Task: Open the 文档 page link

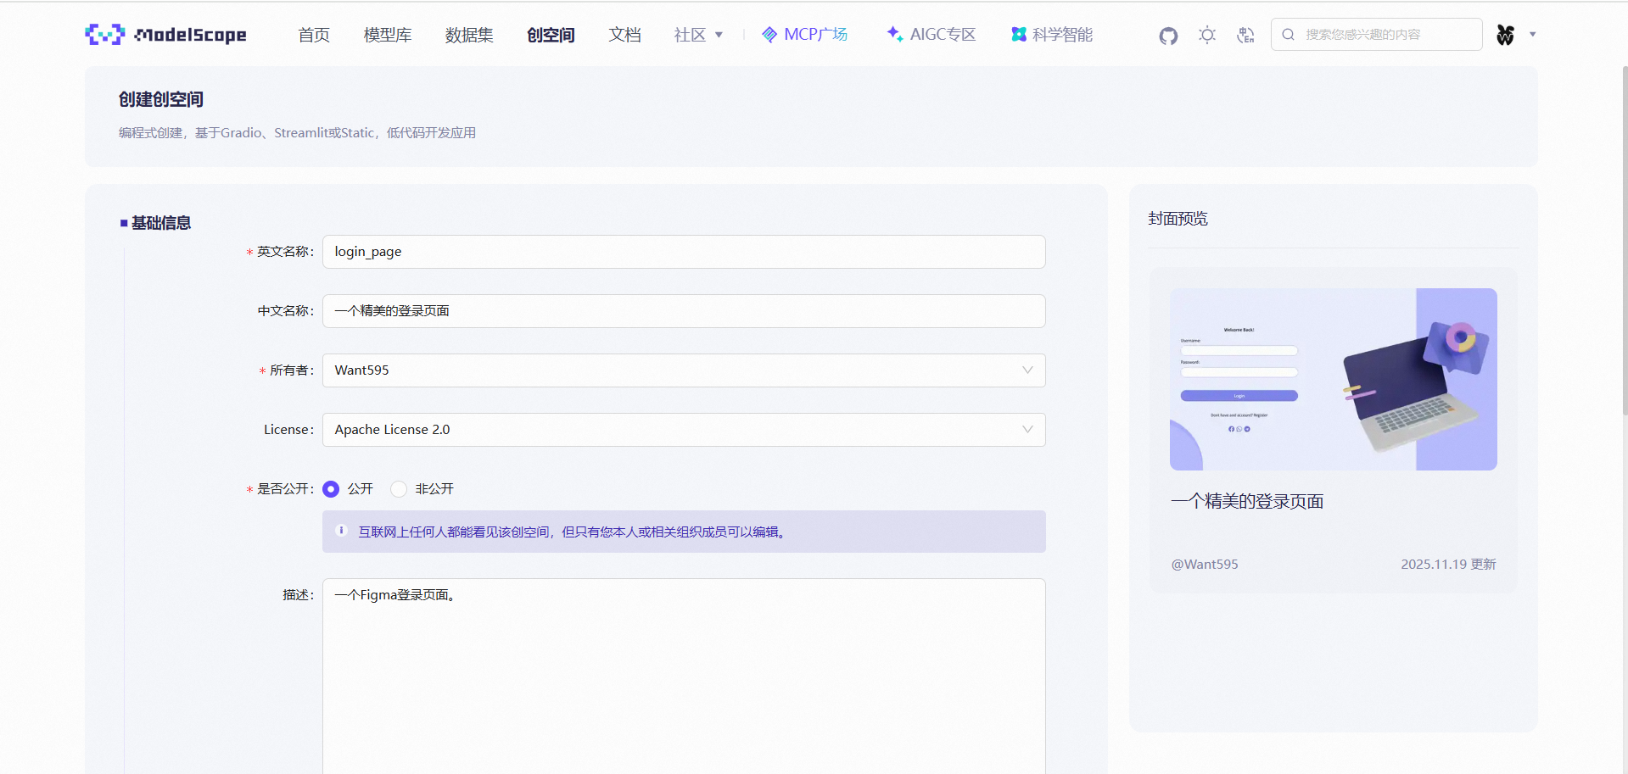Action: (625, 35)
